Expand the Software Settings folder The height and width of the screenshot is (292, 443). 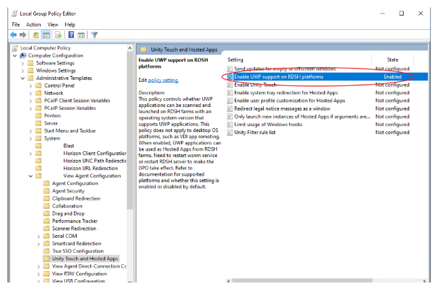tap(22, 63)
